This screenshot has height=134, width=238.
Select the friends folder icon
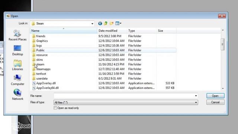point(34,36)
